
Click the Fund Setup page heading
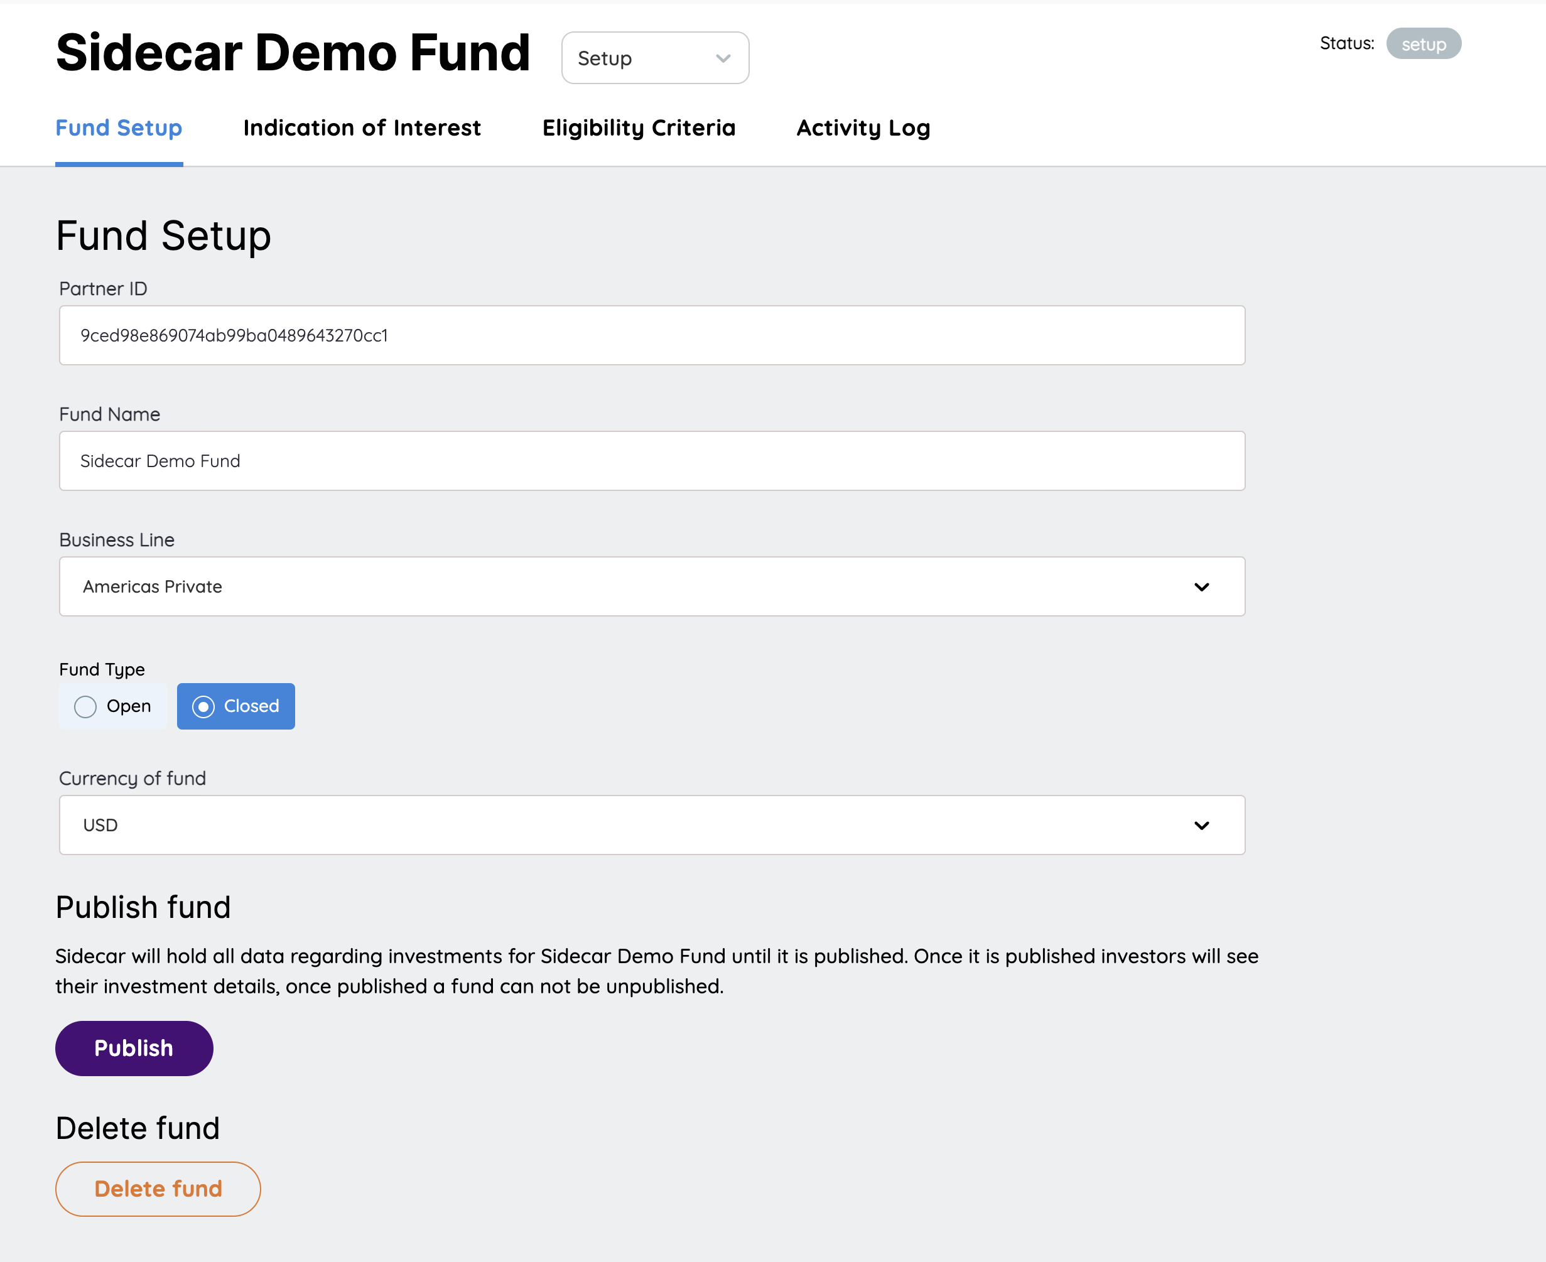pos(163,235)
